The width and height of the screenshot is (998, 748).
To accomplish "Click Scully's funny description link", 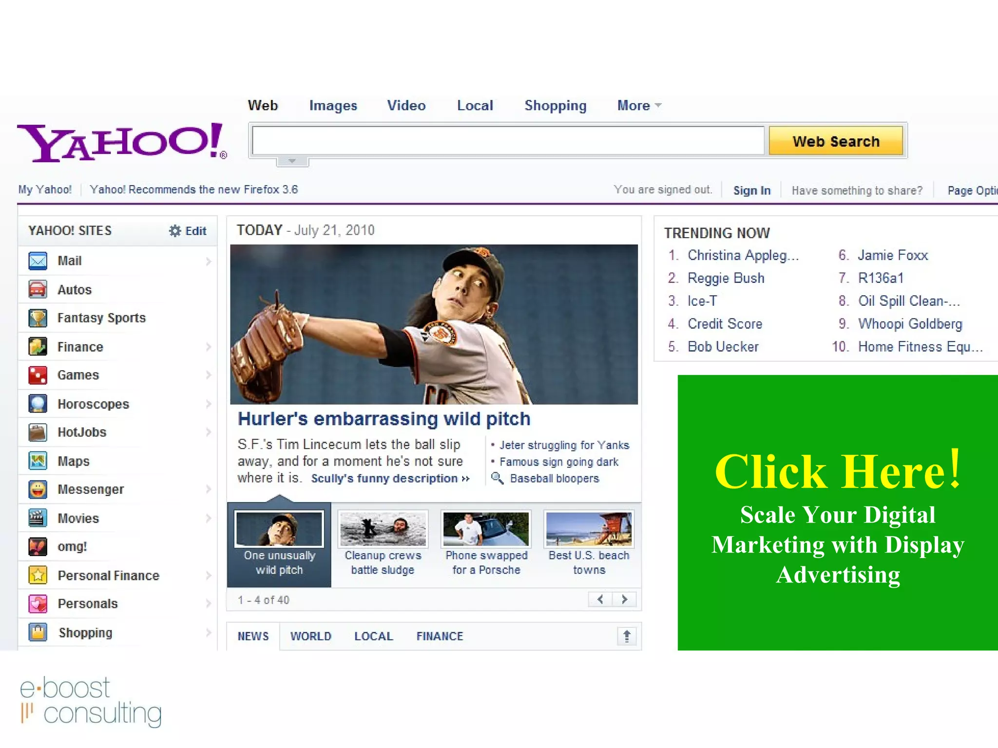I will 390,478.
